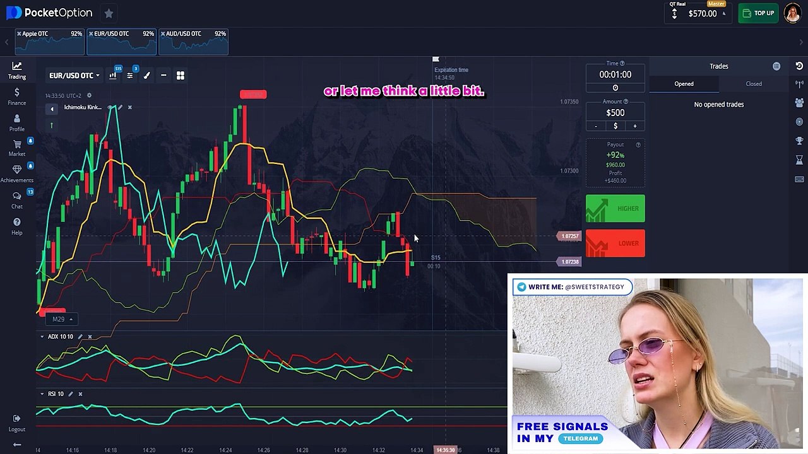Open pending trades hourglass icon
Image resolution: width=808 pixels, height=454 pixels.
(x=799, y=160)
